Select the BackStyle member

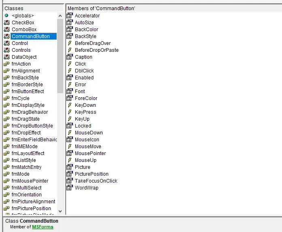coord(85,36)
